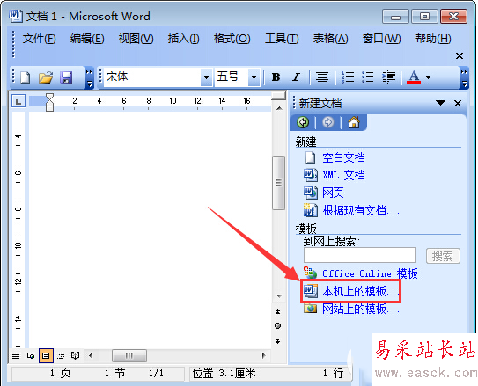Switch to web layout view
The width and height of the screenshot is (478, 386).
click(x=31, y=355)
